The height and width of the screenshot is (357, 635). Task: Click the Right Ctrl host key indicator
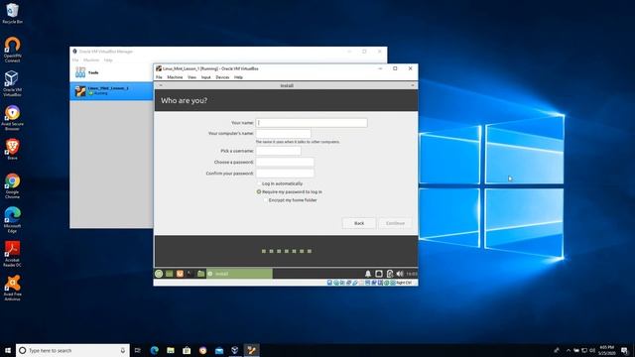click(x=404, y=283)
